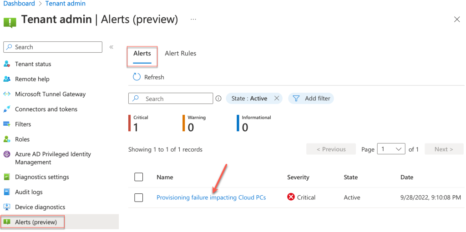Image resolution: width=466 pixels, height=232 pixels.
Task: Open Azure AD Privileged Identity Management icon
Action: click(x=7, y=154)
